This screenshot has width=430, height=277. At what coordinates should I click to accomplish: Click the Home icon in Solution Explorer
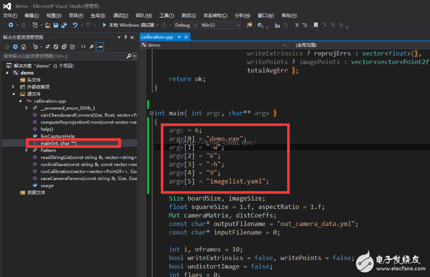[x=24, y=46]
